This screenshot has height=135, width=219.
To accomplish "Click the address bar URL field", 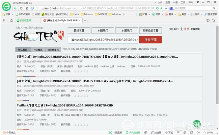I will point(95,8).
